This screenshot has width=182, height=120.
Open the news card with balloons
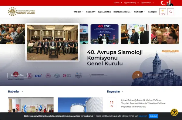pyautogui.click(x=31, y=105)
